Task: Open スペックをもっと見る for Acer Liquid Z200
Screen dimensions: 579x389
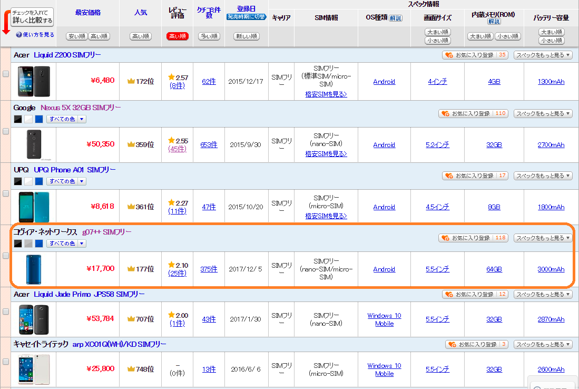Action: pyautogui.click(x=543, y=55)
